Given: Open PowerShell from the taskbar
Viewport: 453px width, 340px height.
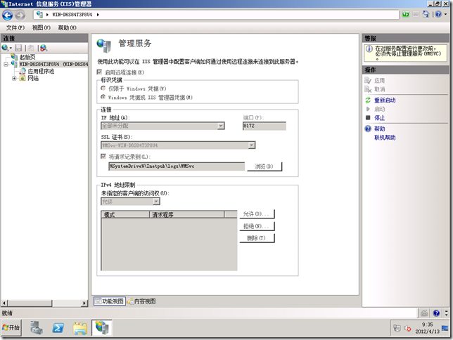Looking at the screenshot, I should [58, 328].
